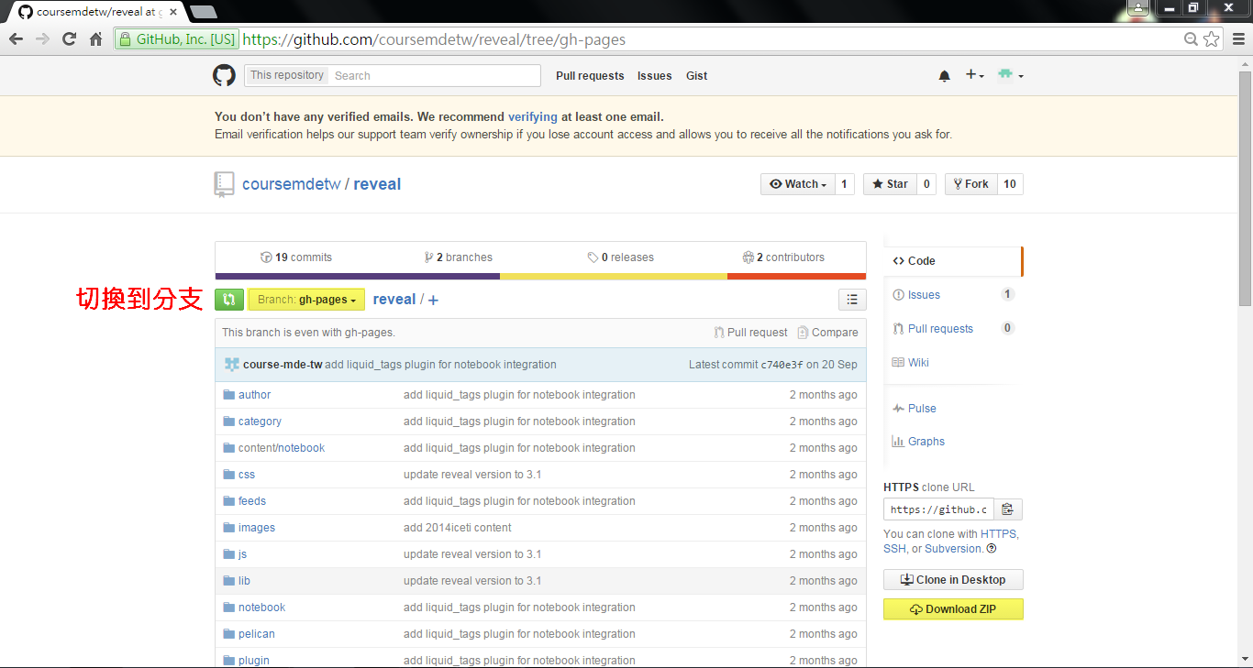Open the Branch: gh-pages dropdown
This screenshot has width=1253, height=668.
[306, 300]
